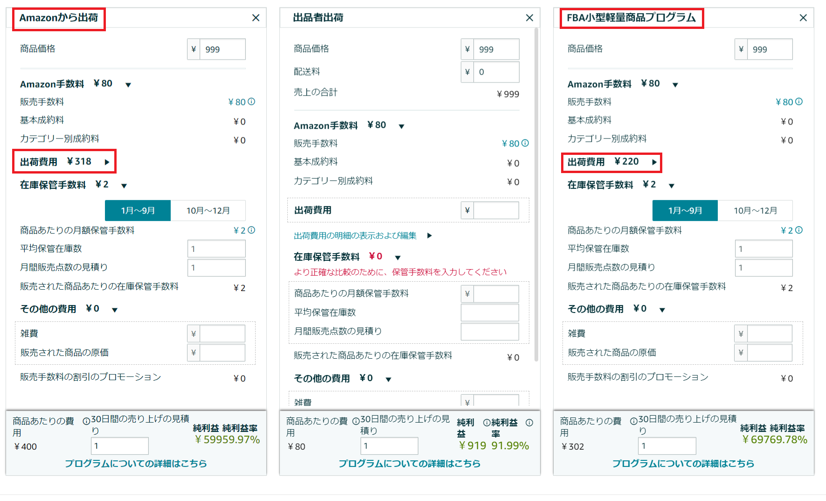The height and width of the screenshot is (501, 826).
Task: Click 売上の合計 ¥999 value in 出品者出荷
Action: [508, 94]
